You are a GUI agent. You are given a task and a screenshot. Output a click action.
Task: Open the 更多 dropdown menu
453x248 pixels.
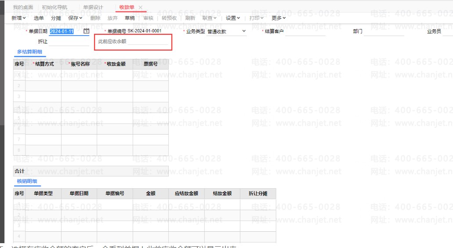[279, 18]
